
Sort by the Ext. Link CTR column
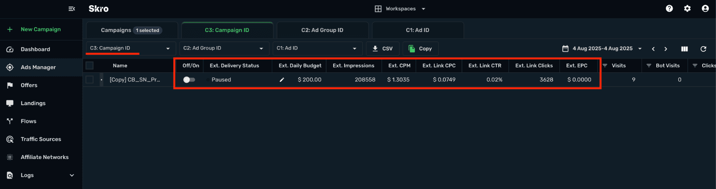(x=485, y=66)
